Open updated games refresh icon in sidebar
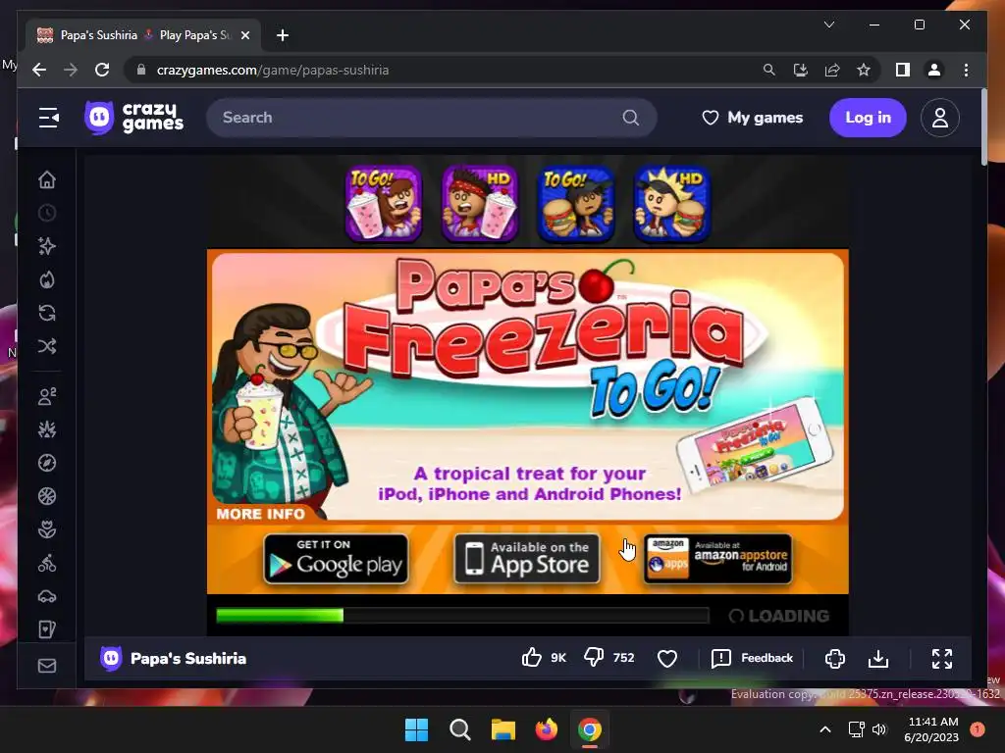The width and height of the screenshot is (1005, 753). click(47, 313)
